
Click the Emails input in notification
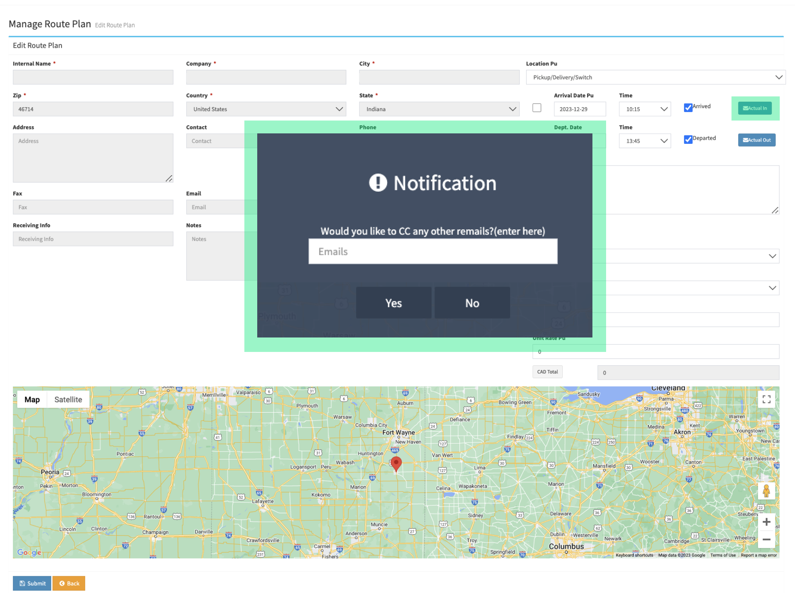pyautogui.click(x=432, y=252)
